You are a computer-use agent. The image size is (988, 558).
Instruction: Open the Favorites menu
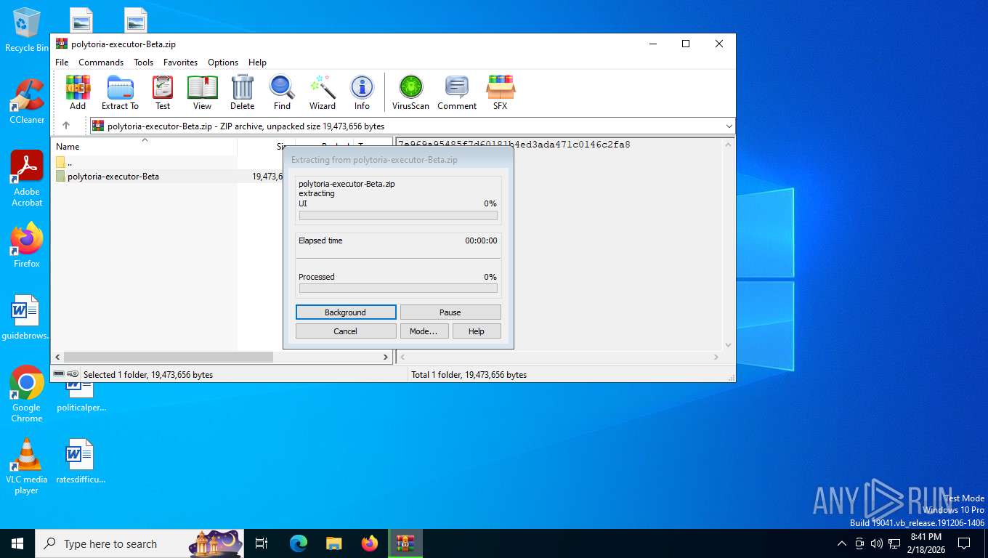click(x=180, y=62)
